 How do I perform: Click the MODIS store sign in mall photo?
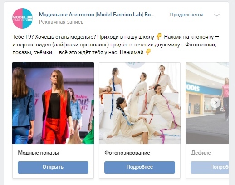tap(193, 88)
